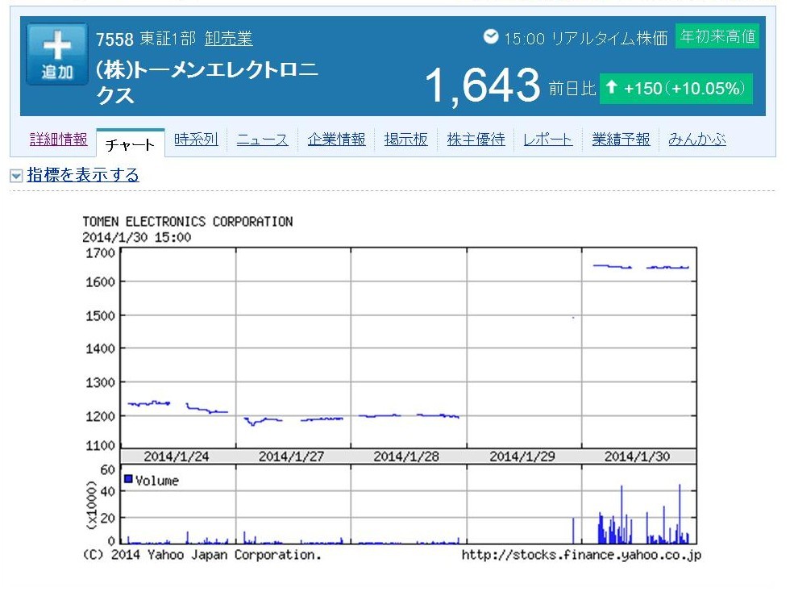Click the 東証1部 market label
794x600 pixels.
coord(168,39)
